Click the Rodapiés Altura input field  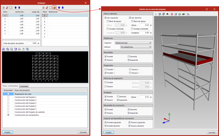pyautogui.click(x=144, y=97)
